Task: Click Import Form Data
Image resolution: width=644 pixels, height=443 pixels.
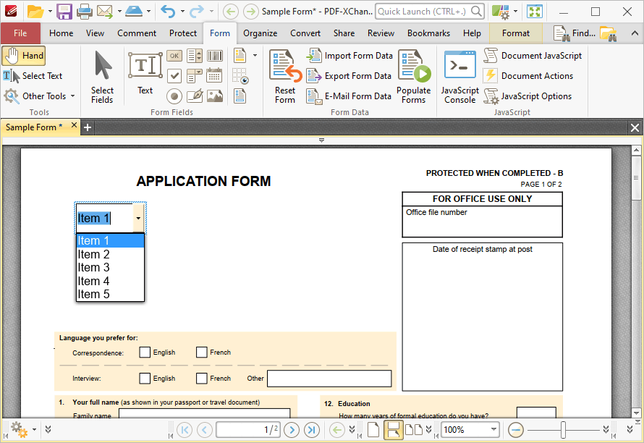Action: tap(349, 56)
